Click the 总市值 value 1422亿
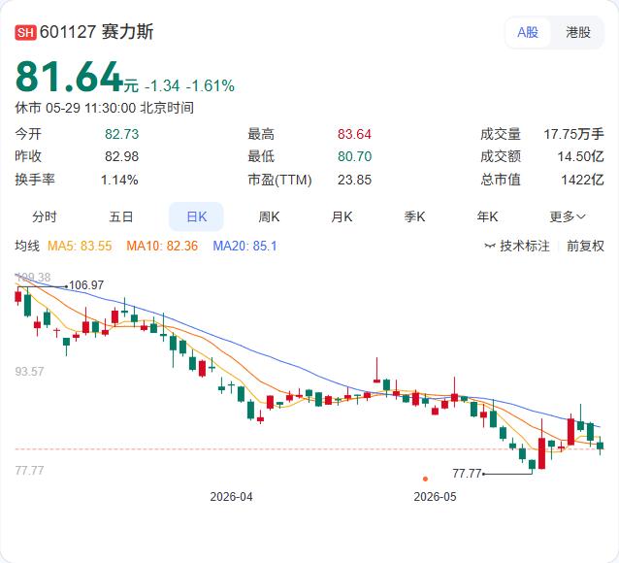Image resolution: width=619 pixels, height=563 pixels. pos(583,181)
